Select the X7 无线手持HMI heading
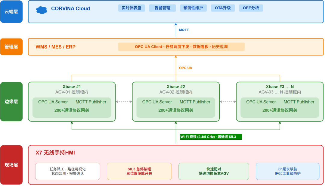This screenshot has height=186, width=325. pos(55,153)
